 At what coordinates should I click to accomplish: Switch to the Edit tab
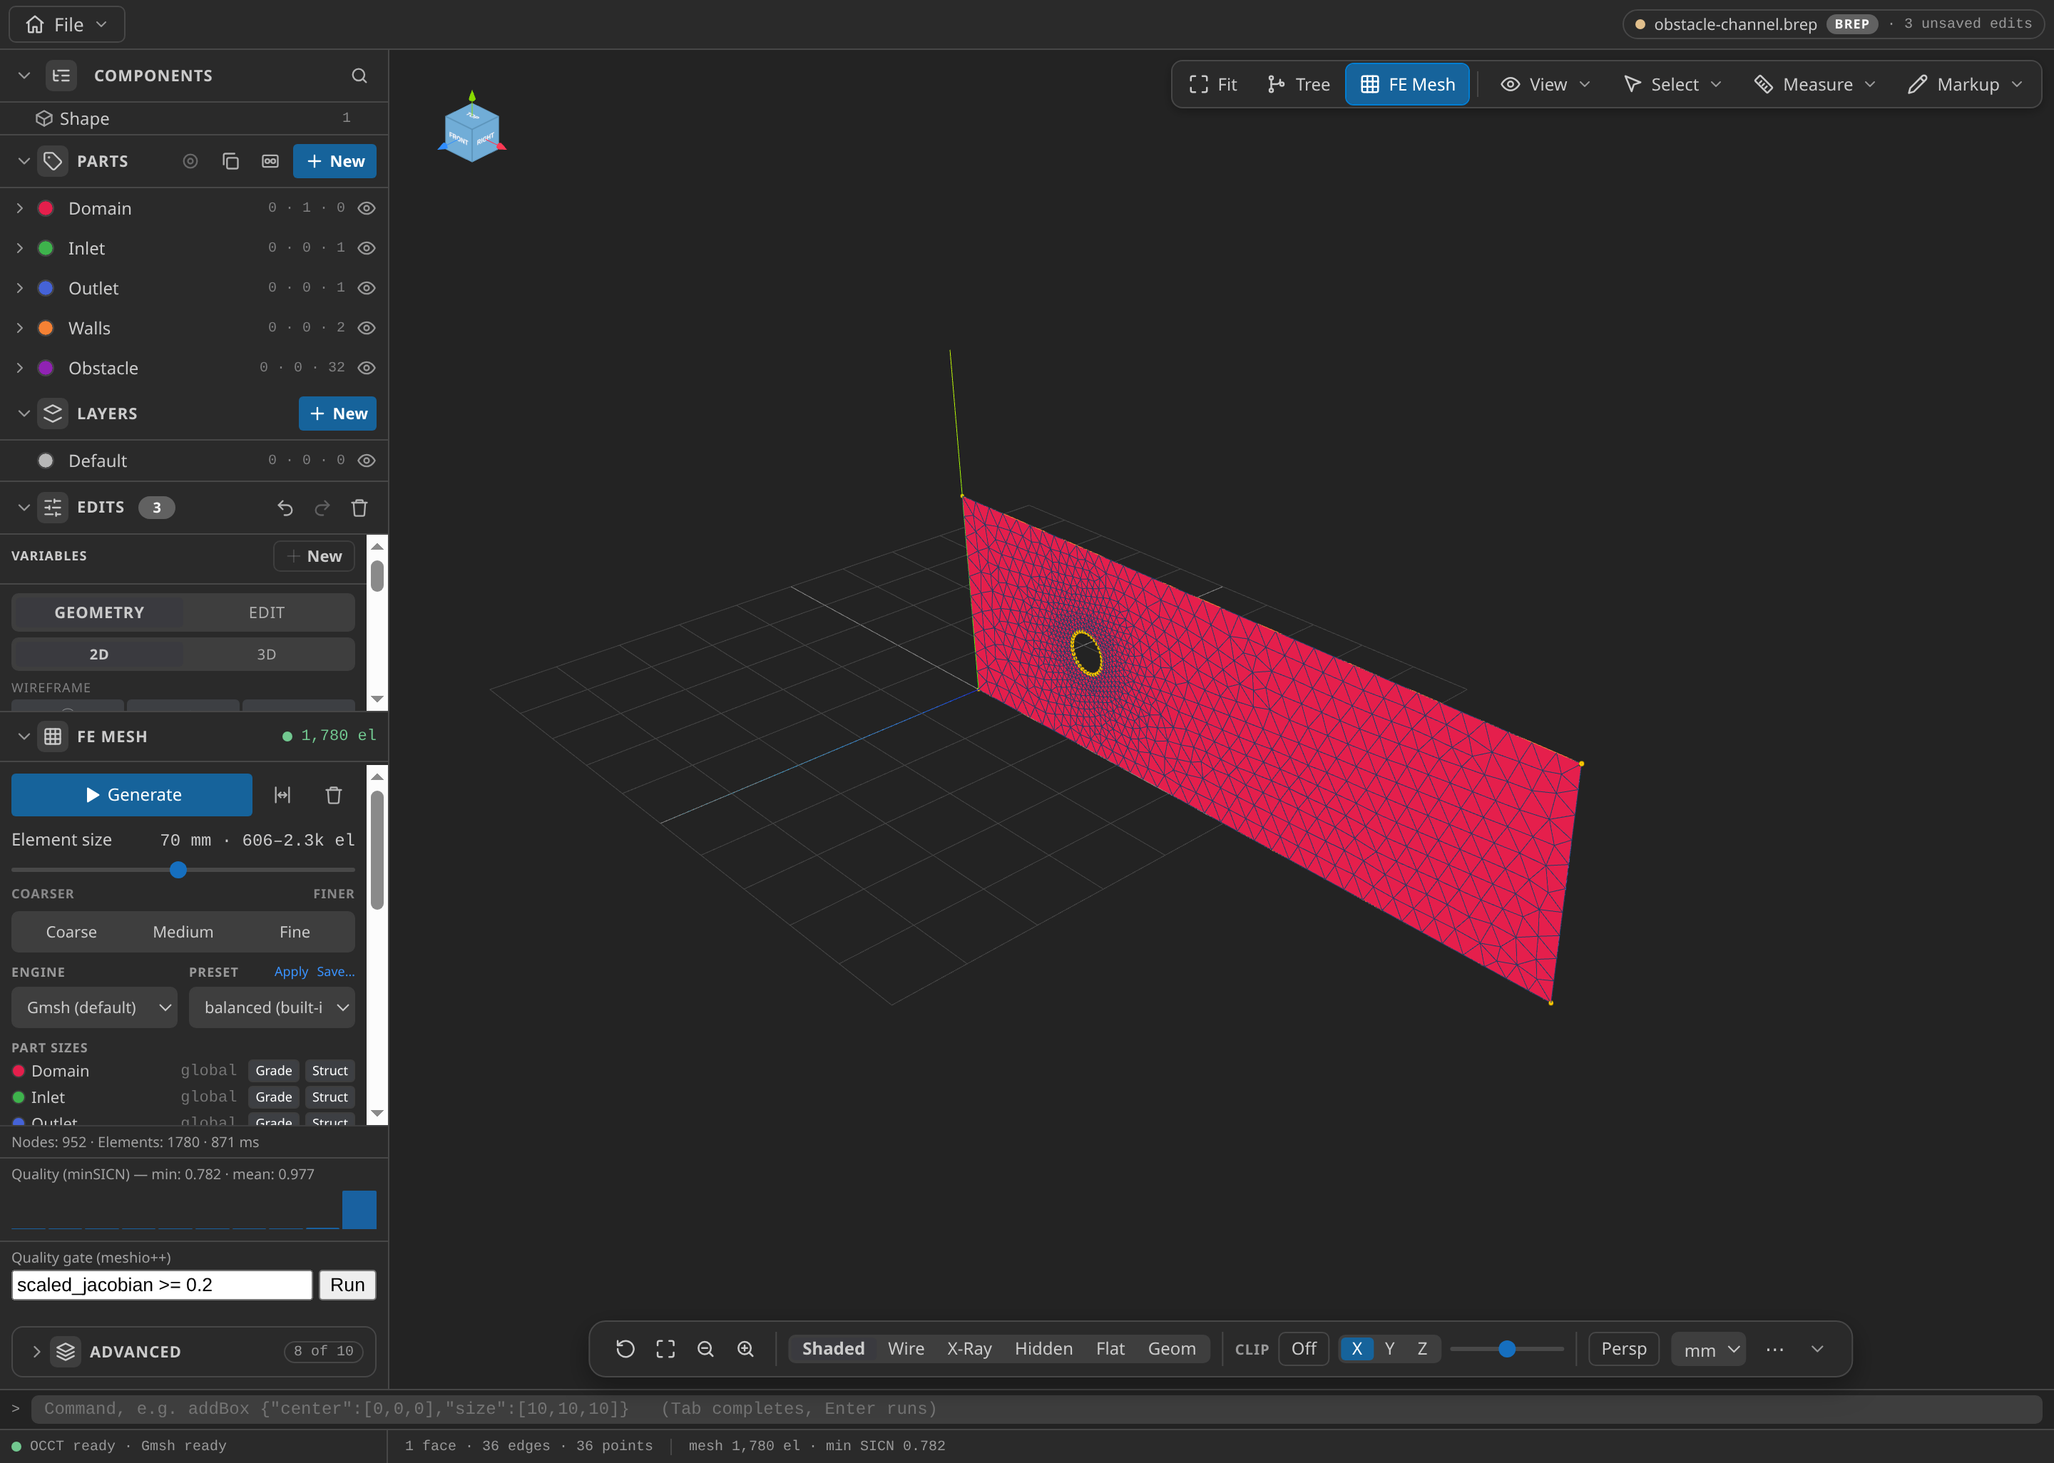[267, 612]
